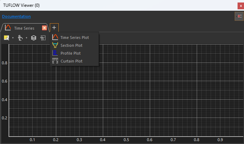The height and width of the screenshot is (144, 244).
Task: Expand the yellow selection tool dropdown arrow
Action: coord(13,38)
